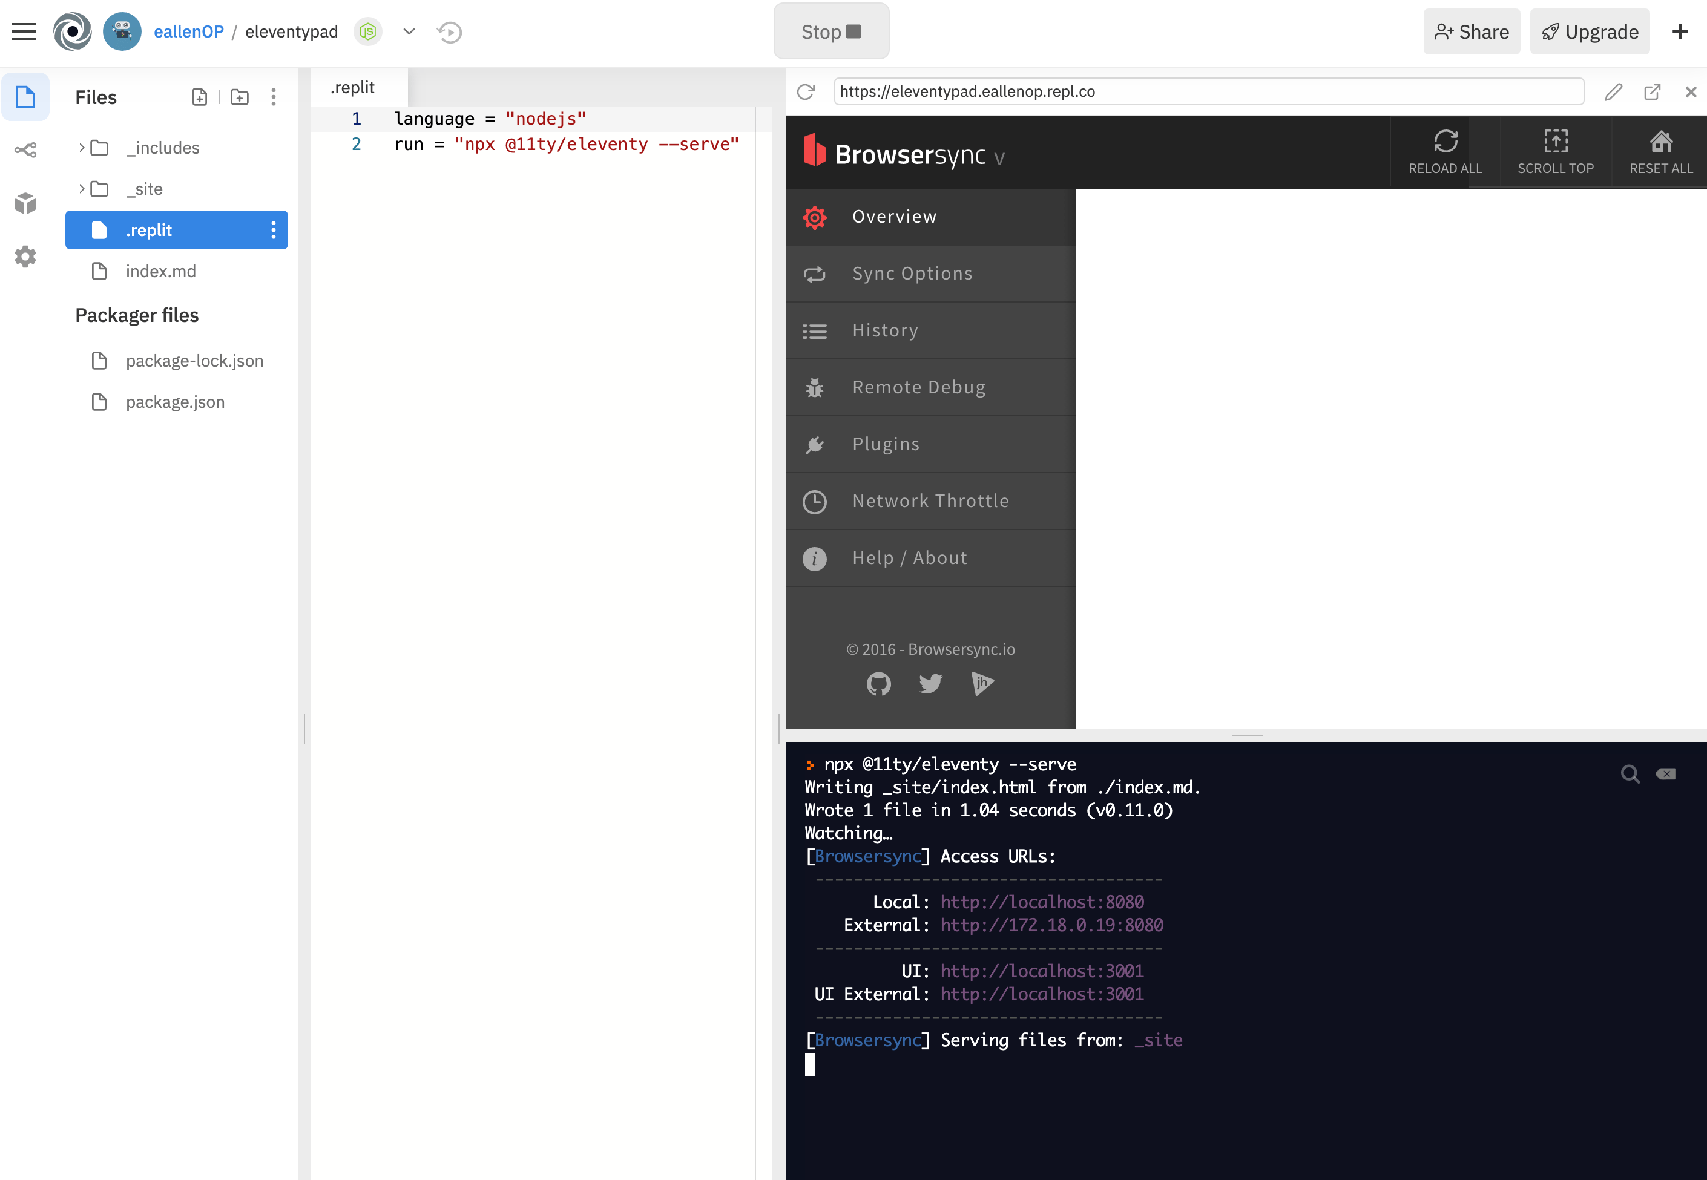Click the eleventypad repl name
This screenshot has height=1180, width=1707.
coord(291,32)
